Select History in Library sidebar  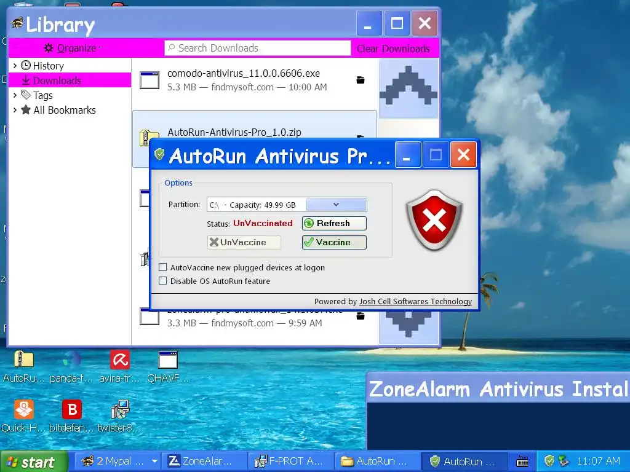pyautogui.click(x=48, y=66)
